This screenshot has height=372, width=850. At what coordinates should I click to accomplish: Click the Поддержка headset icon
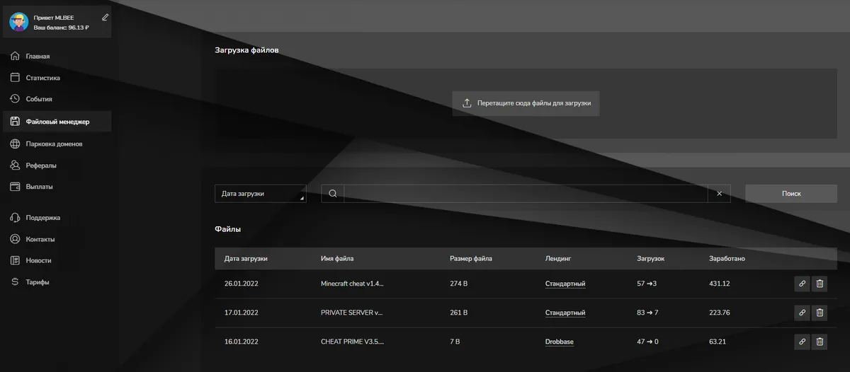tap(14, 218)
